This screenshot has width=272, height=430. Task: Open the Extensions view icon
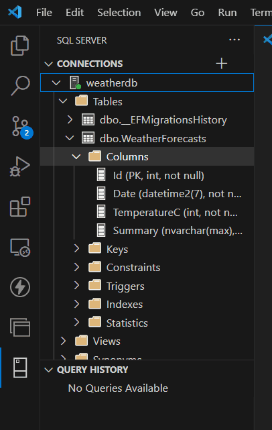pyautogui.click(x=19, y=207)
